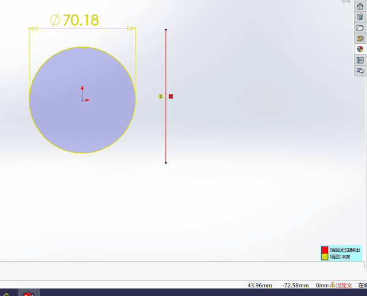Viewport: 367px width, 296px height.
Task: Select the red conflicting relation icon
Action: 171,96
